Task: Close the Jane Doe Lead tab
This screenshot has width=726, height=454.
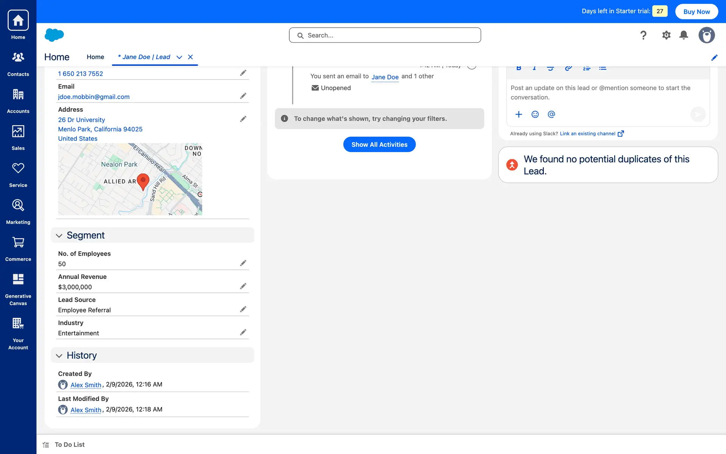Action: (191, 57)
